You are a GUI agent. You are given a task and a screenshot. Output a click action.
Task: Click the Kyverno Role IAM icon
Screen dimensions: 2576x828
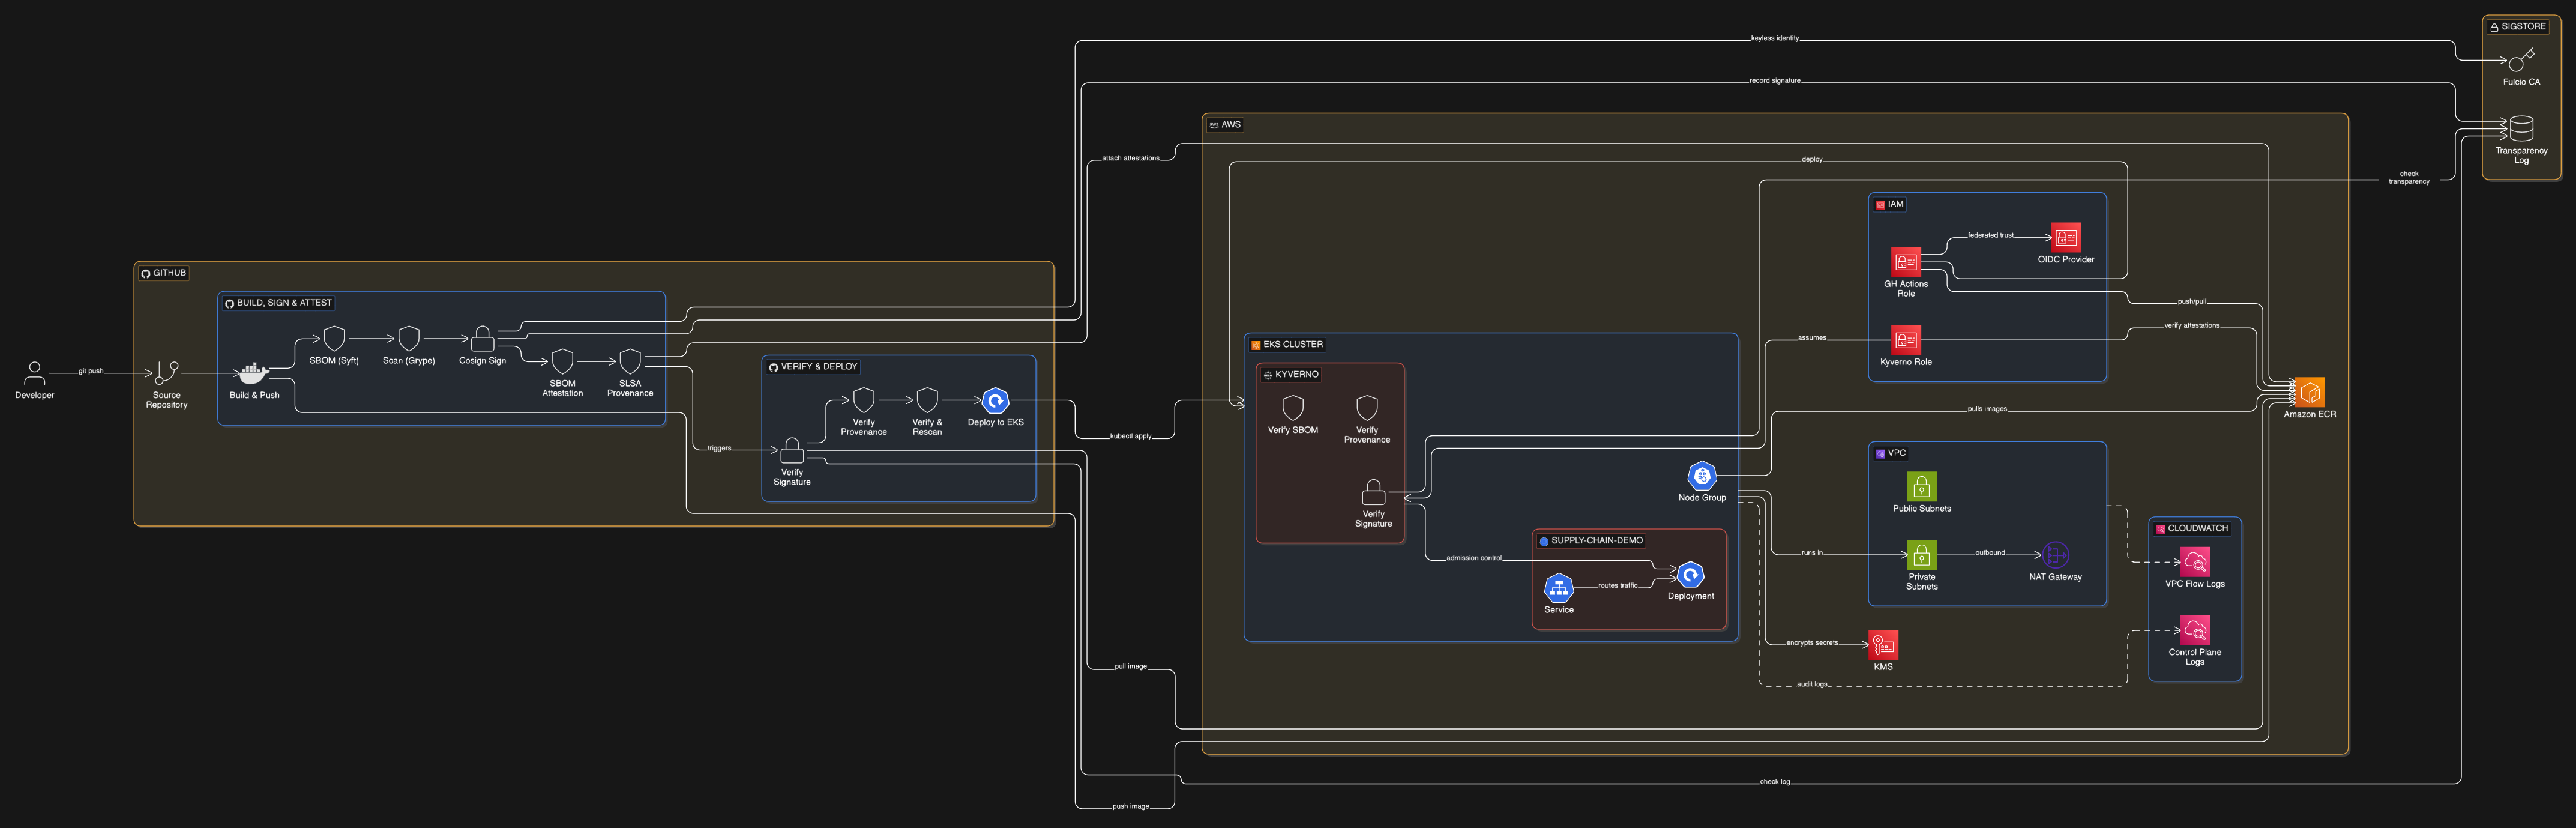pyautogui.click(x=1906, y=340)
